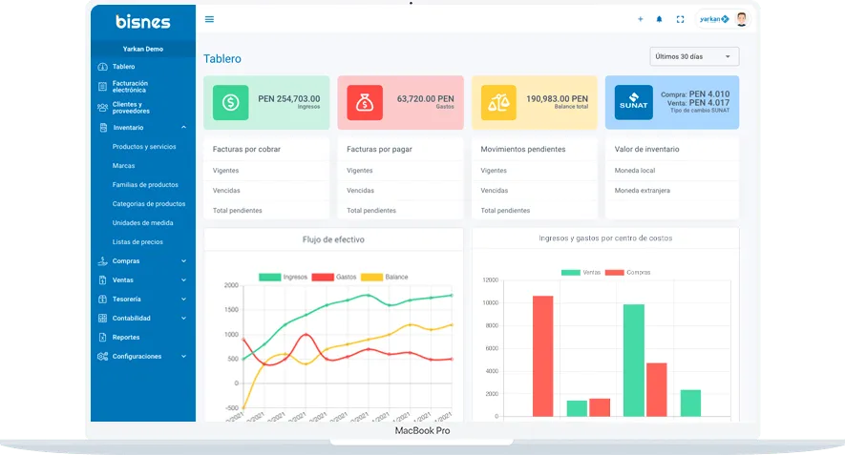Viewport: 845px width, 455px height.
Task: Click Vencidas under Movimientos pendientes
Action: (x=495, y=191)
